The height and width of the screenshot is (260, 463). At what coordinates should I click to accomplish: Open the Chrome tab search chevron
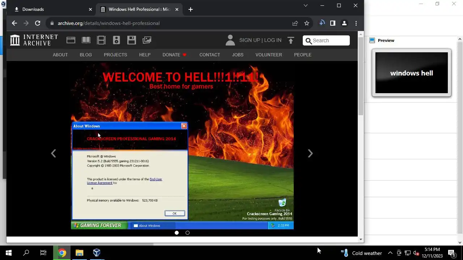coord(306,5)
